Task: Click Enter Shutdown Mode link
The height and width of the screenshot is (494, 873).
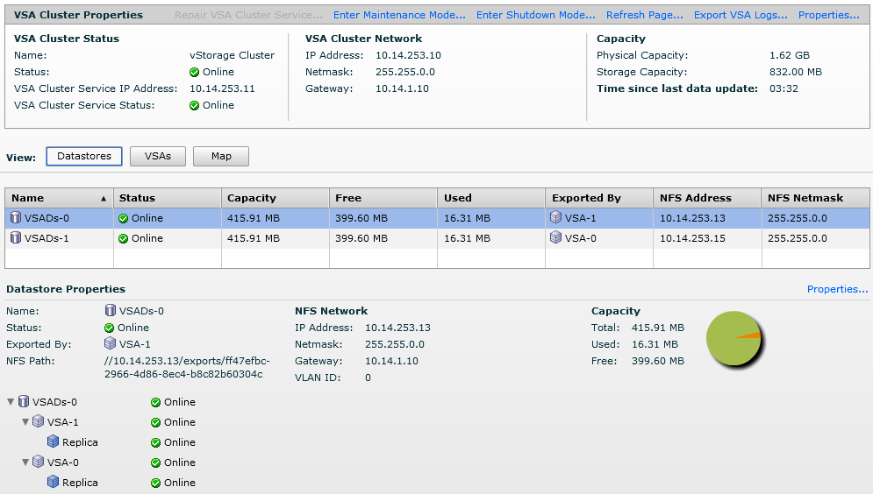Action: coord(535,15)
